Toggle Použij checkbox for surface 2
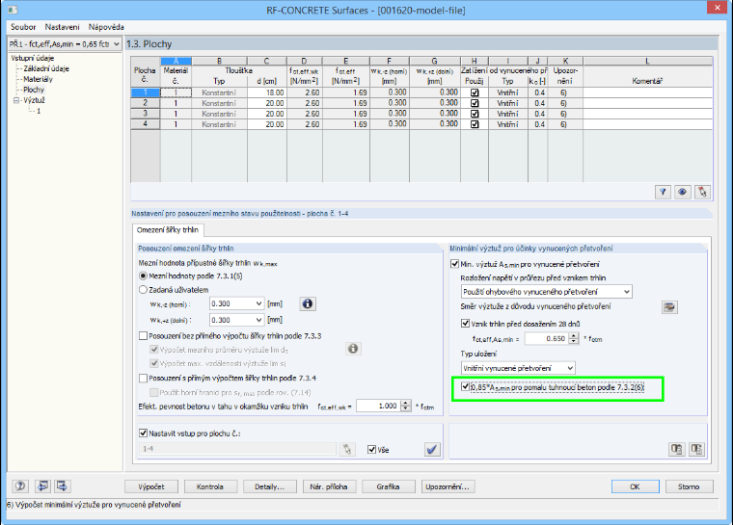Image resolution: width=733 pixels, height=525 pixels. coord(475,103)
